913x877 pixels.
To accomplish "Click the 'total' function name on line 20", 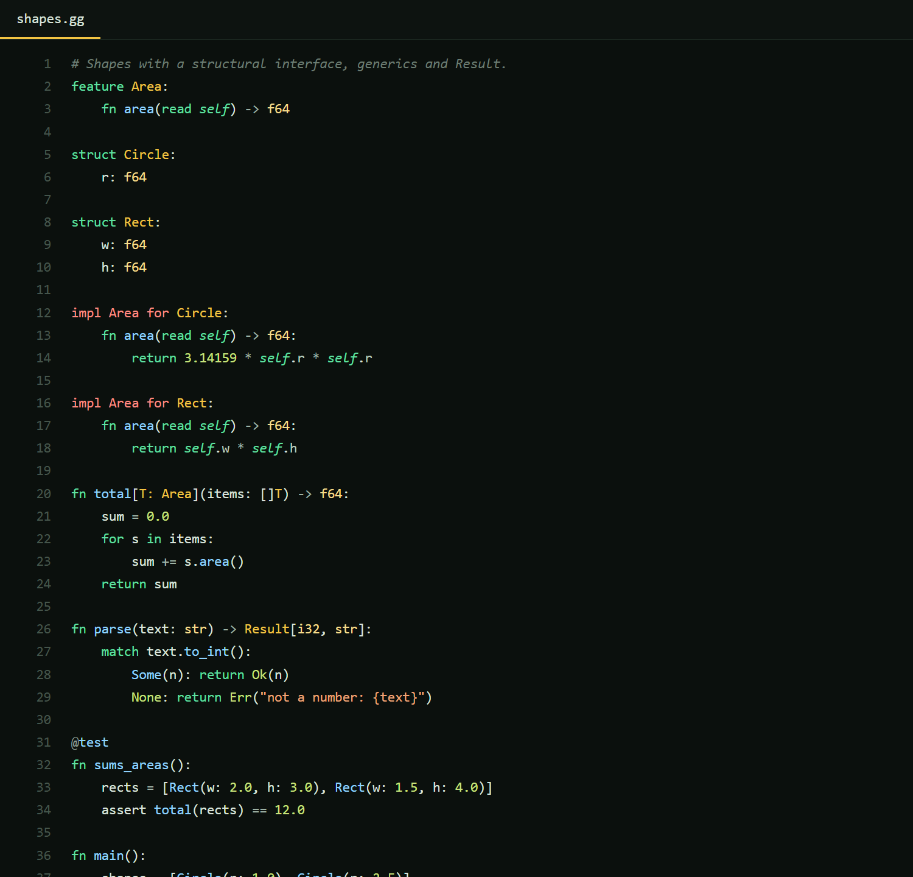I will point(113,494).
